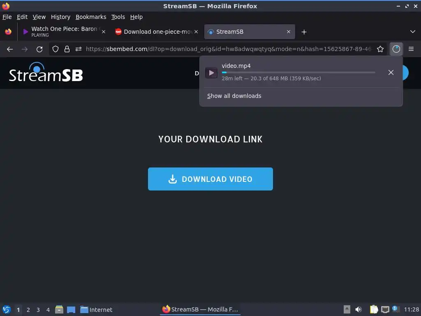The width and height of the screenshot is (421, 316).
Task: Open Firefox View pinned icon
Action: 8,32
